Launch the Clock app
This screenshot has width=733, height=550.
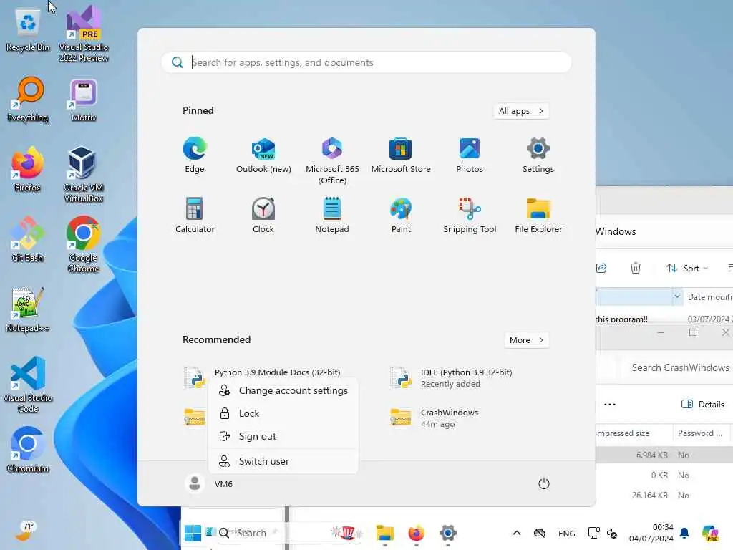(x=263, y=215)
